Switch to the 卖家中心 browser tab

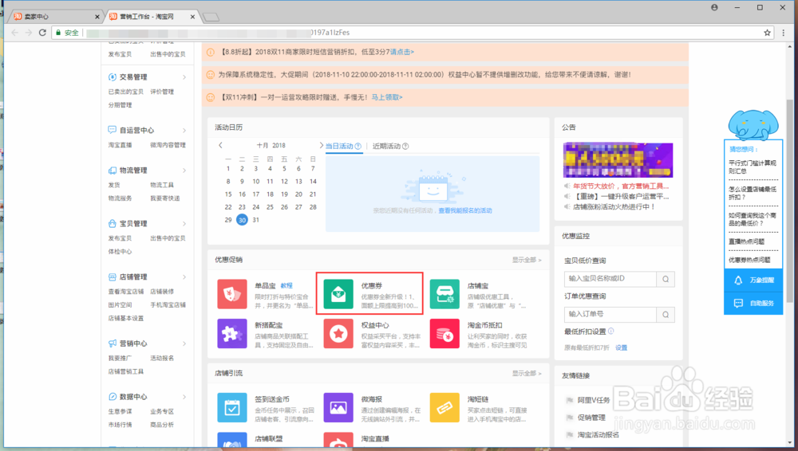coord(56,17)
